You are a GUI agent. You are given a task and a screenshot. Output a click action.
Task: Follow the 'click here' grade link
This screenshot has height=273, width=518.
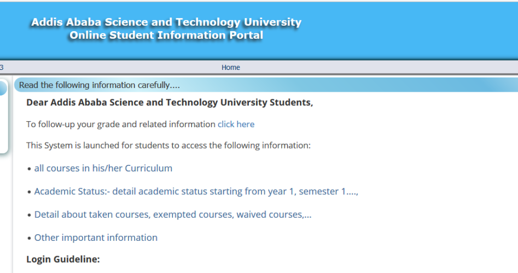[x=236, y=124]
